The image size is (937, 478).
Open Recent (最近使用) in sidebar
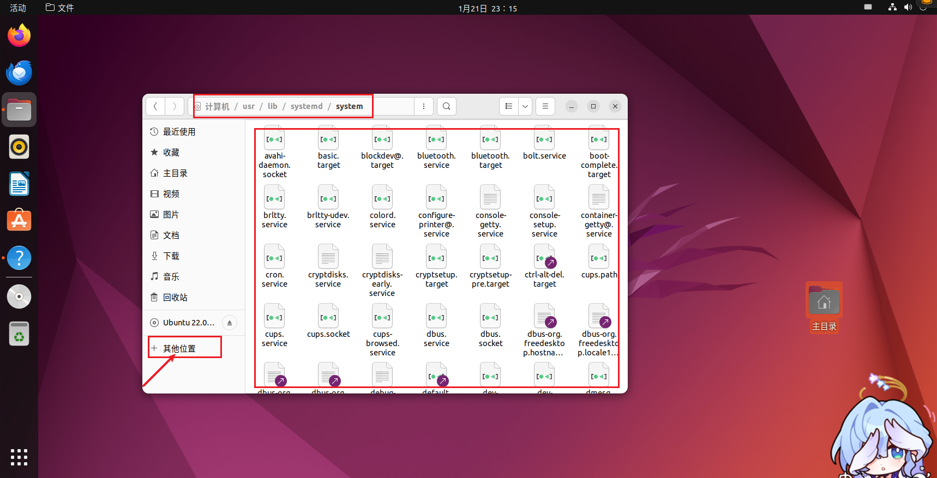(x=179, y=132)
